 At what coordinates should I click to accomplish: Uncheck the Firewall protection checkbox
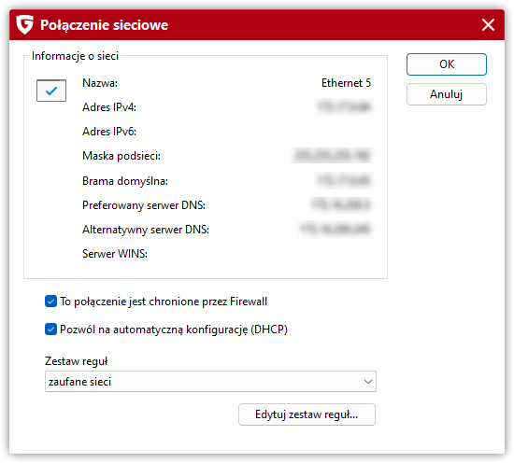tap(50, 302)
